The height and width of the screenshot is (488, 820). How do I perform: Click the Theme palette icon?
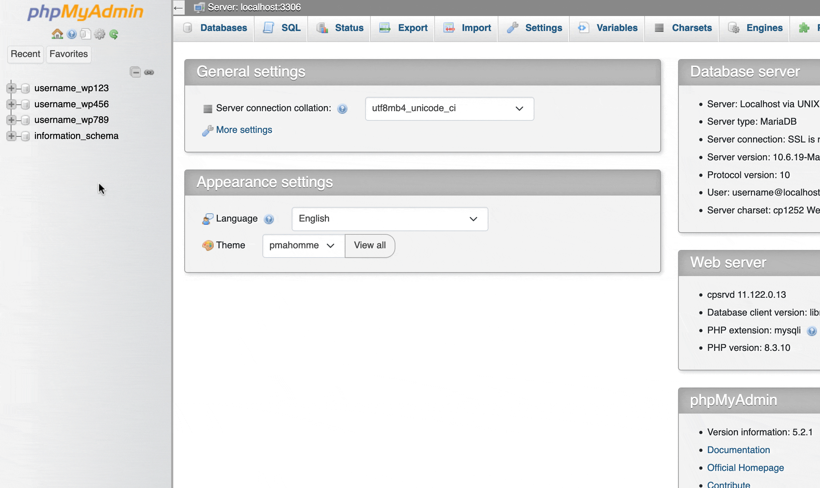pos(207,245)
